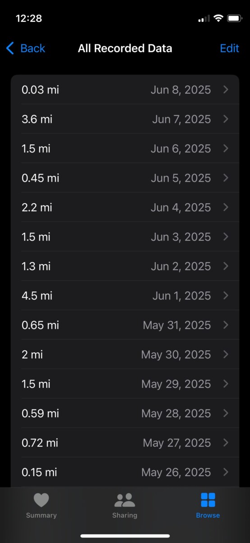Select the Browse grid icon
Screen dimensions: 250x543
(208, 500)
